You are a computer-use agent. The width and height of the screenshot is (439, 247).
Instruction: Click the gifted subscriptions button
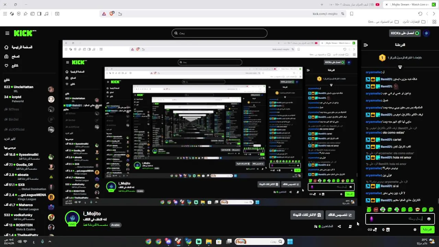pyautogui.click(x=307, y=215)
